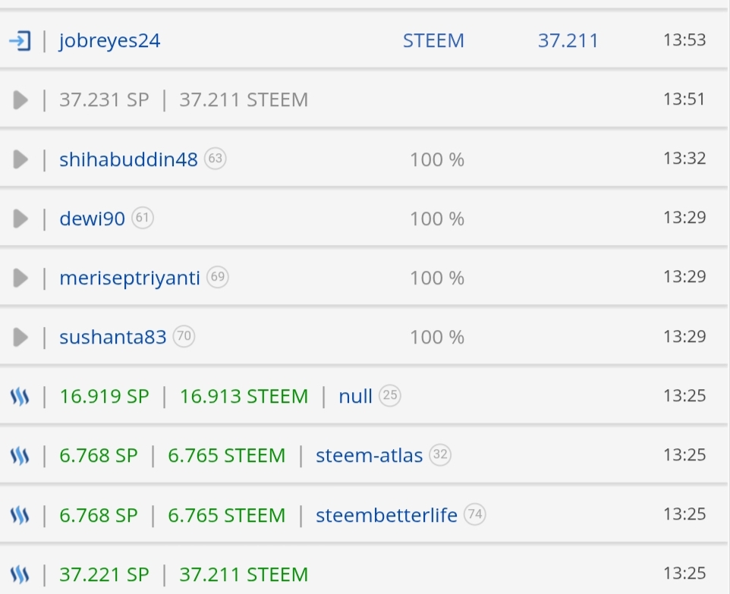The image size is (730, 594).
Task: Click the 13:29 timestamp in the meriseptriyanti row
Action: point(684,276)
